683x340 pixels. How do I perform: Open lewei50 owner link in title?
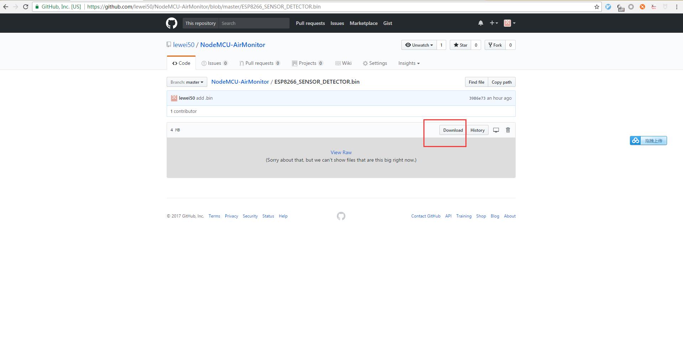click(183, 45)
